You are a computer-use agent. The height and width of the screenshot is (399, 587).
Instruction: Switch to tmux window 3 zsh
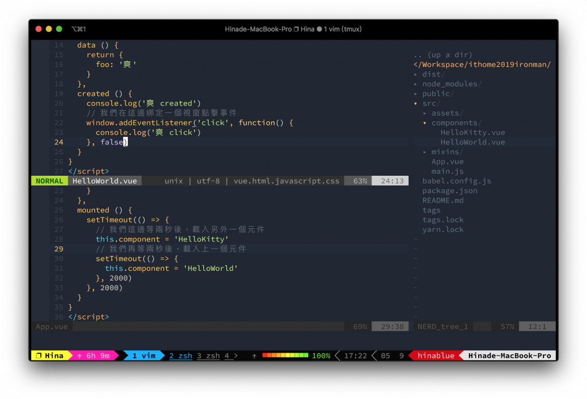tap(208, 355)
